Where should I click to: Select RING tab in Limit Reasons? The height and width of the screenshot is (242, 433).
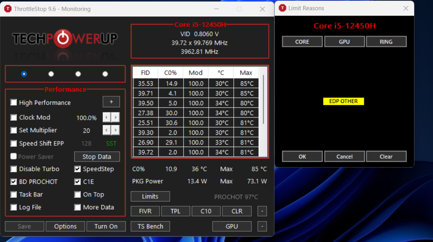click(x=386, y=42)
